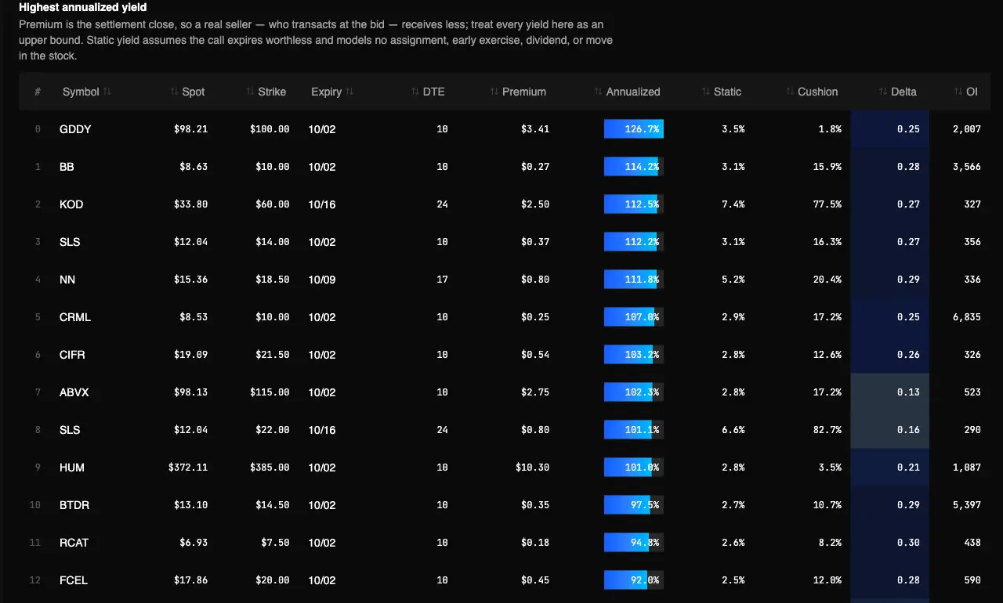Click the 126.7% annualized yield bar
This screenshot has width=1003, height=603.
(x=634, y=129)
